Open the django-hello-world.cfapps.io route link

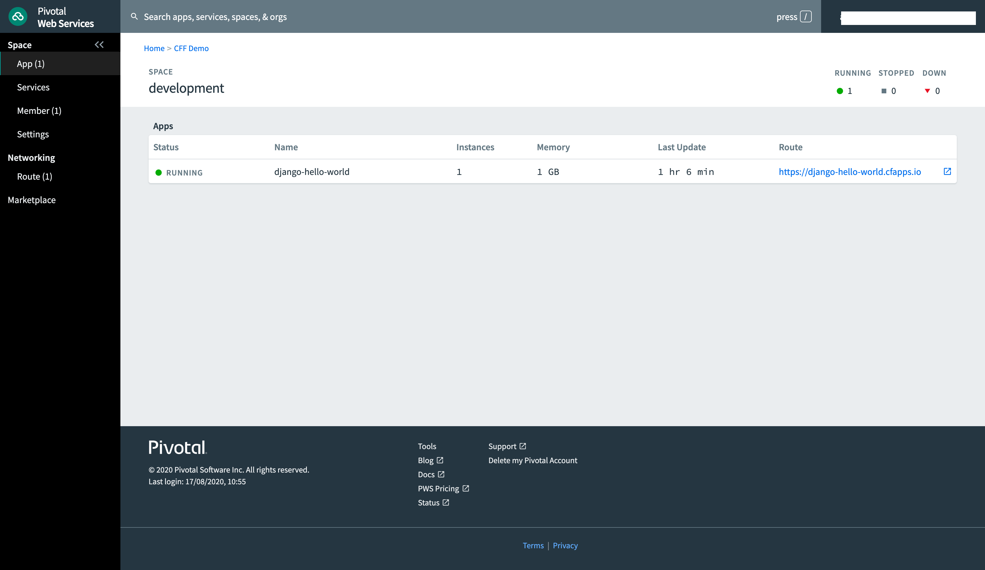pyautogui.click(x=849, y=171)
